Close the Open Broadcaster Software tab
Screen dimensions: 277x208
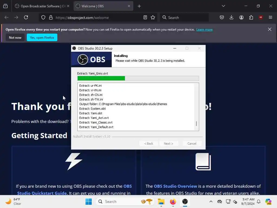(68, 6)
